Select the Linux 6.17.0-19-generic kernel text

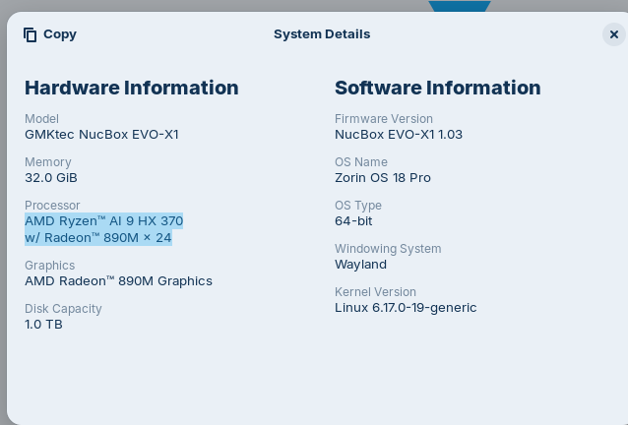[406, 308]
